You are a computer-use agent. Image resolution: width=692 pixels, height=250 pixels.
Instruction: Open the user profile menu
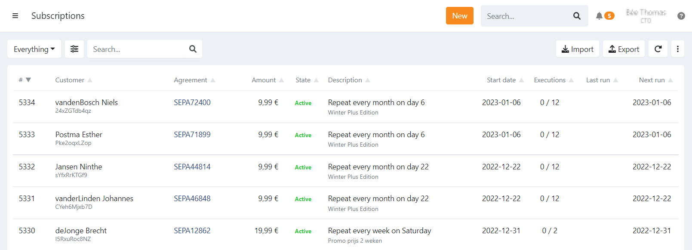(646, 16)
